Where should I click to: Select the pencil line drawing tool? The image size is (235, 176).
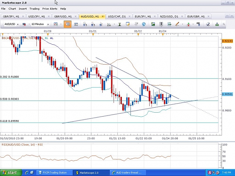tap(177, 24)
